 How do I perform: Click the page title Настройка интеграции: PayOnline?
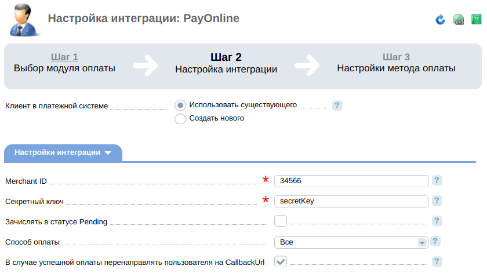pyautogui.click(x=144, y=19)
